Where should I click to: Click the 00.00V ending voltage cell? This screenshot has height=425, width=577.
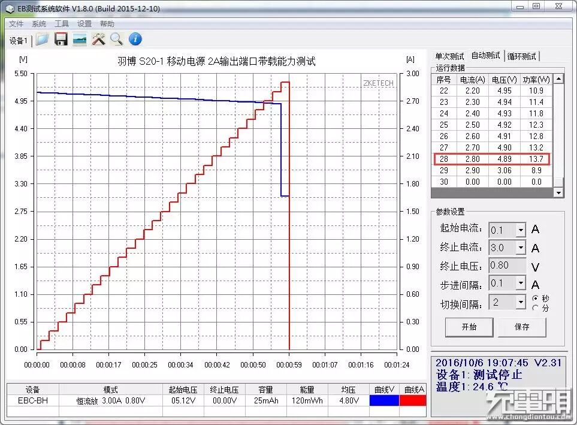tap(225, 400)
